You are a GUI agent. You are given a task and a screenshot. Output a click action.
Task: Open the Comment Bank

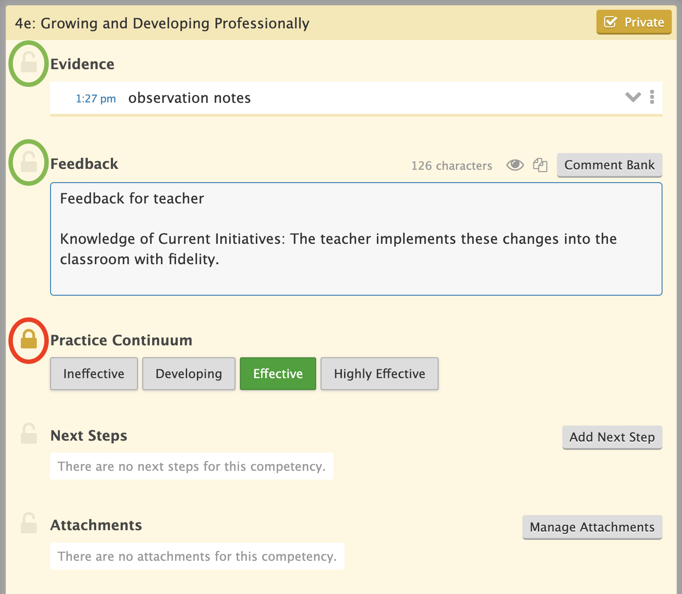[609, 165]
